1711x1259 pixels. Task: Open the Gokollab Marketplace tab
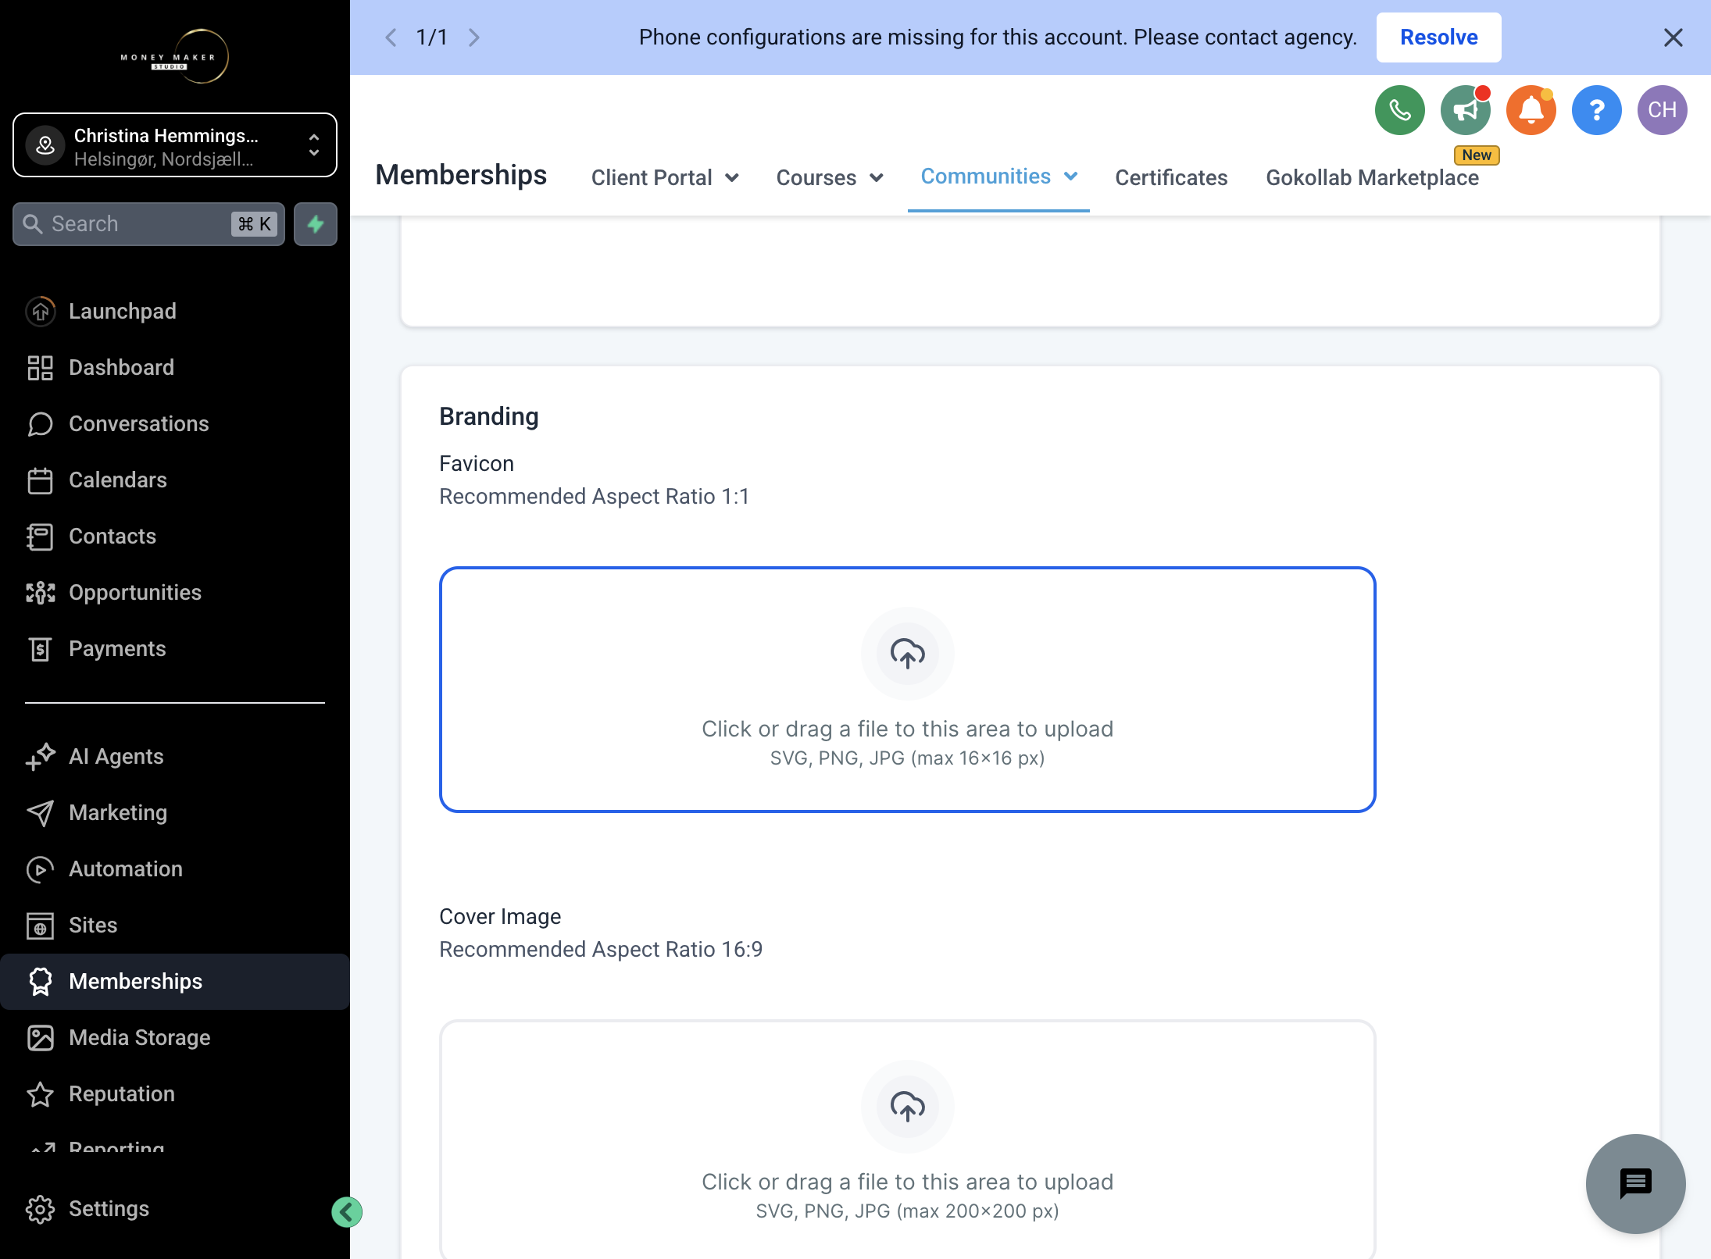(x=1372, y=177)
